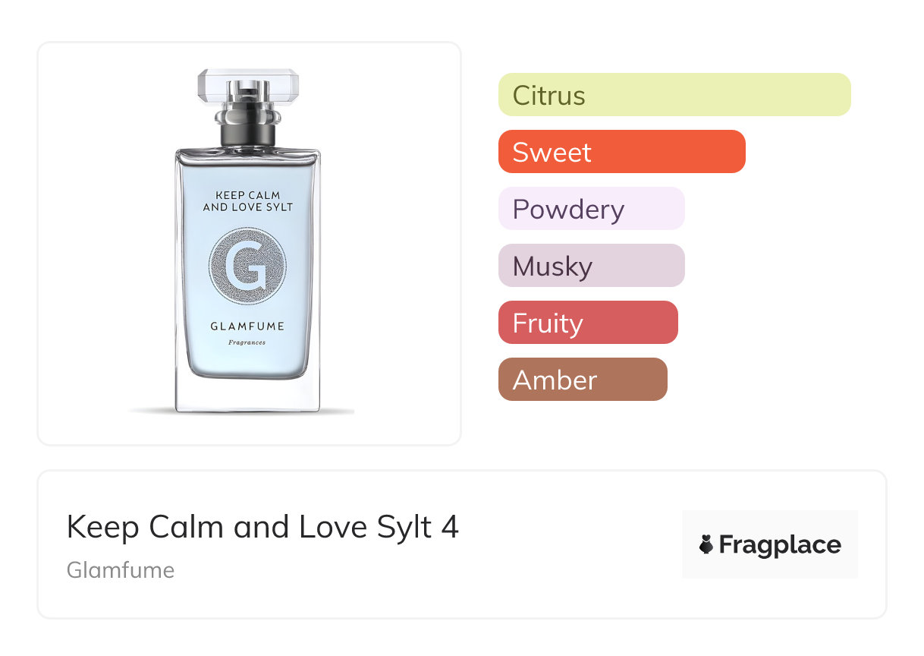Screen dimensions: 924x656
Task: Click KEEP CALM AND LOVE SYLT bottle text
Action: 247,201
